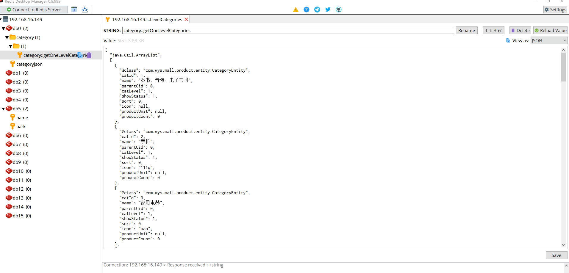Open the Twitter icon
569x273 pixels.
pos(328,9)
